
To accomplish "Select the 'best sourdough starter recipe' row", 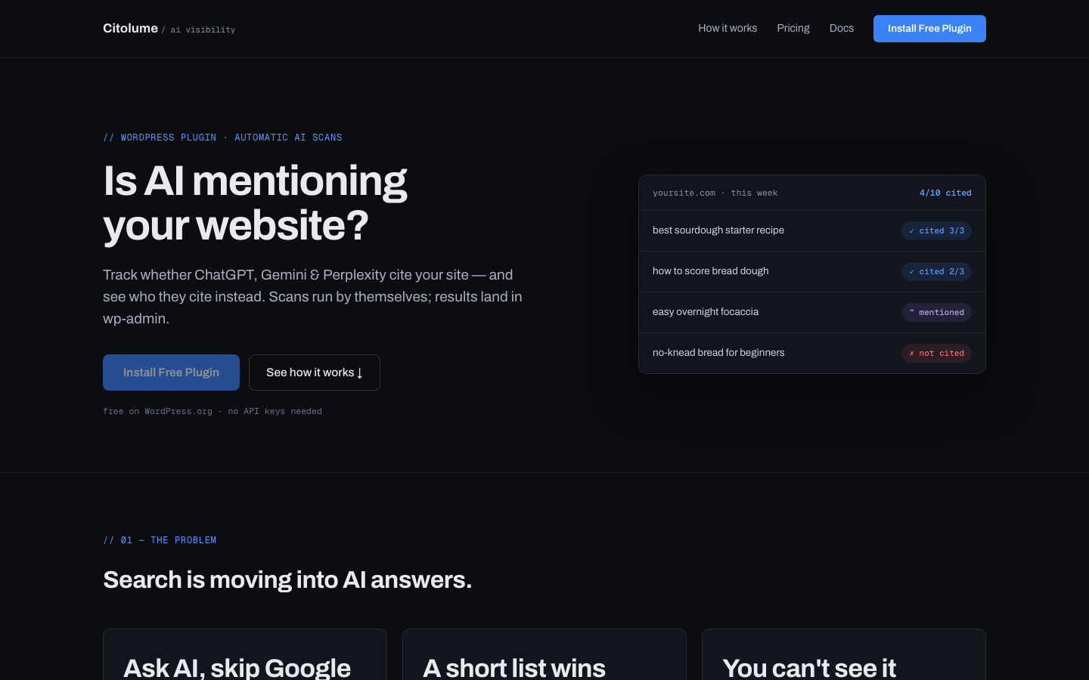I will 812,230.
